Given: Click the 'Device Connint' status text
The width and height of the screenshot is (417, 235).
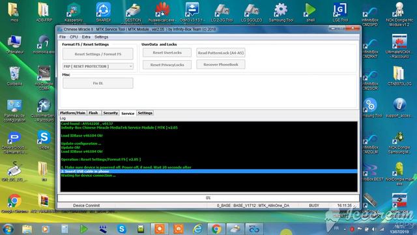Looking at the screenshot, I should pos(86,206).
